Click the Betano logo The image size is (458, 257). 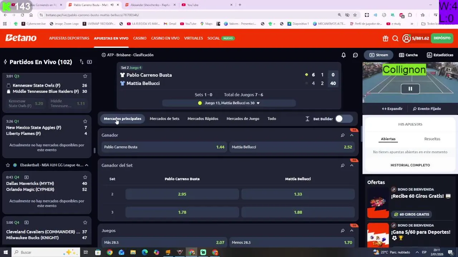pyautogui.click(x=21, y=38)
